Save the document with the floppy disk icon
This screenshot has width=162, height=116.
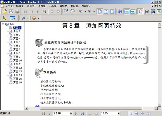click(x=11, y=11)
